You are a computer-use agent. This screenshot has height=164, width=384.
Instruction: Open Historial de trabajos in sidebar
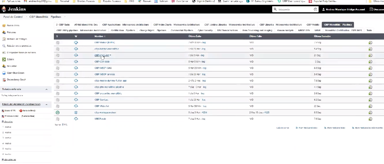(17, 39)
